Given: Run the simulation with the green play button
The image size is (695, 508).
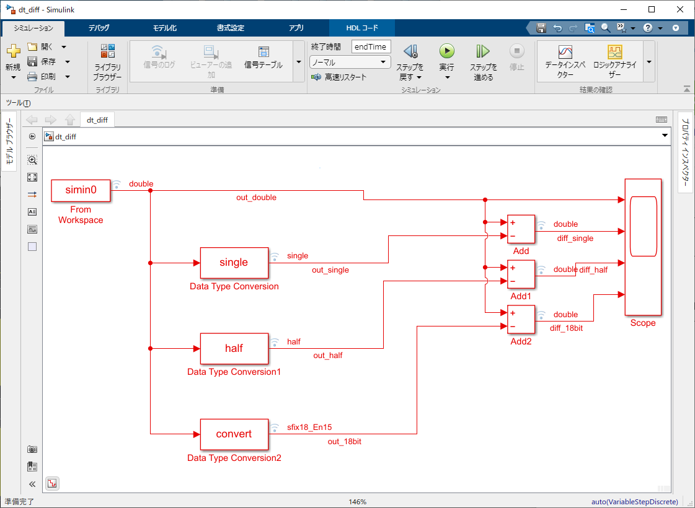Looking at the screenshot, I should (x=447, y=51).
